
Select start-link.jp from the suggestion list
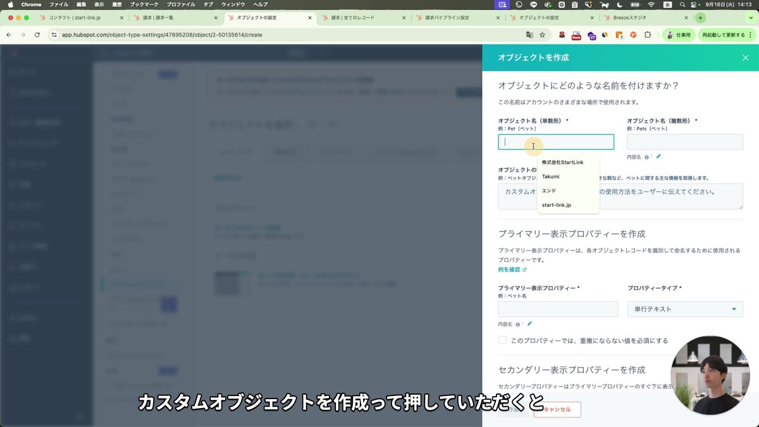(x=557, y=204)
